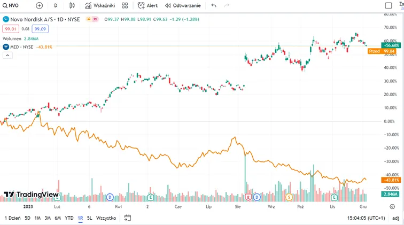
Task: Click MED · NYSE comparison legend
Action: pyautogui.click(x=22, y=47)
